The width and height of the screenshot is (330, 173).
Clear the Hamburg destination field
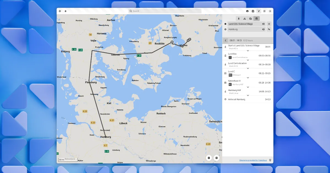click(263, 29)
